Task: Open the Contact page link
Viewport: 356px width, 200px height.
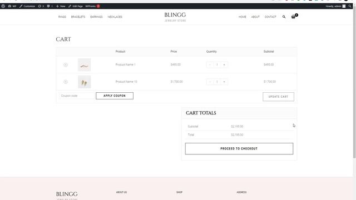Action: pos(270,17)
